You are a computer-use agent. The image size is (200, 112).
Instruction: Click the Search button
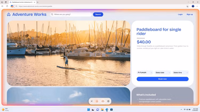pos(98,14)
